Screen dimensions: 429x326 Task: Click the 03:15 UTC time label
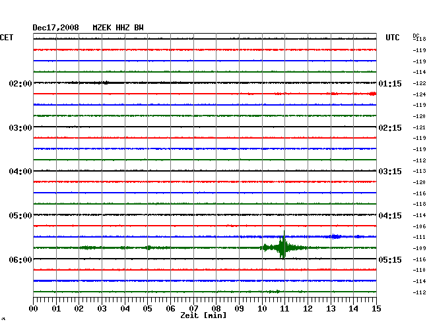(x=390, y=172)
